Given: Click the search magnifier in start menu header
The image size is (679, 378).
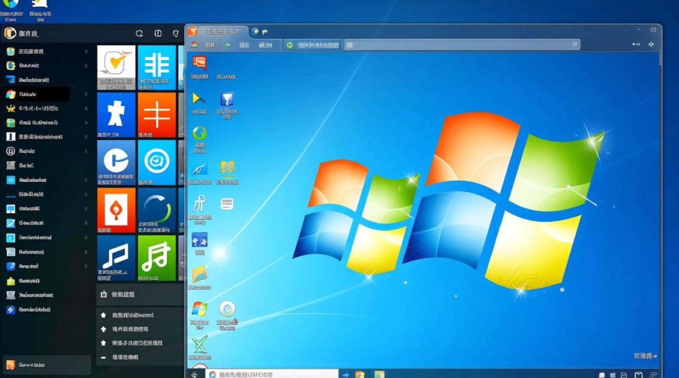Looking at the screenshot, I should [x=139, y=33].
